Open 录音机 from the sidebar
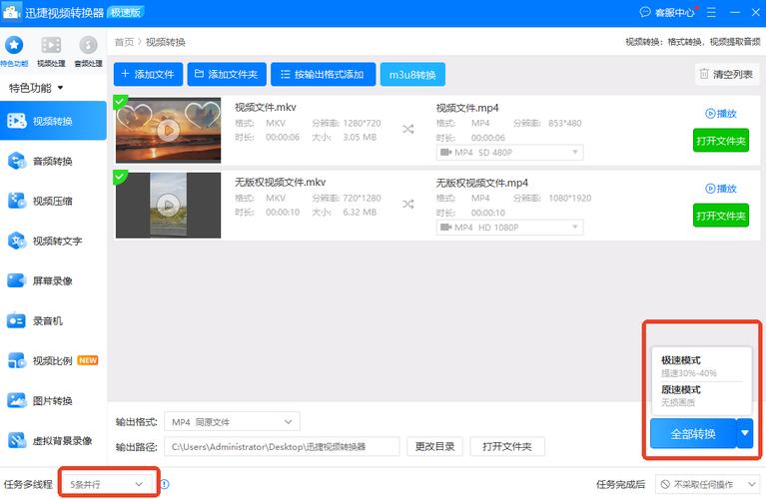 click(53, 320)
